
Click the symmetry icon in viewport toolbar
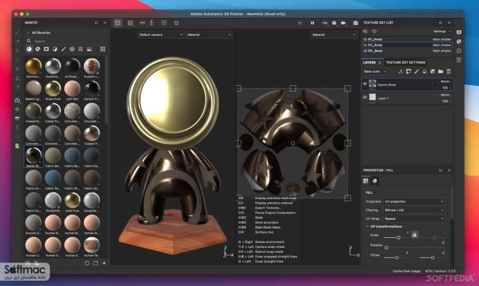(142, 23)
